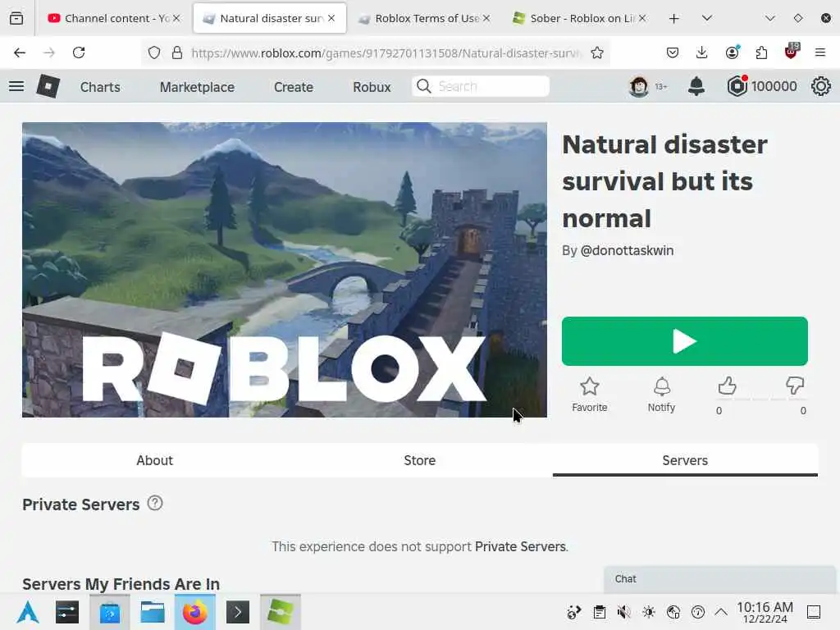Screen dimensions: 840x630
Task: Open the terminal from the taskbar
Action: coord(238,612)
